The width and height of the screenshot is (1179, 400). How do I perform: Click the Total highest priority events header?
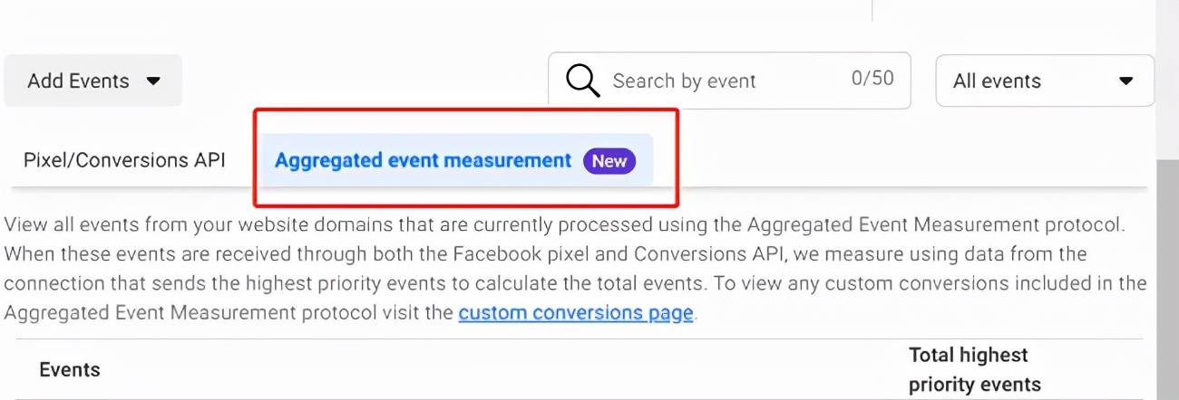975,369
